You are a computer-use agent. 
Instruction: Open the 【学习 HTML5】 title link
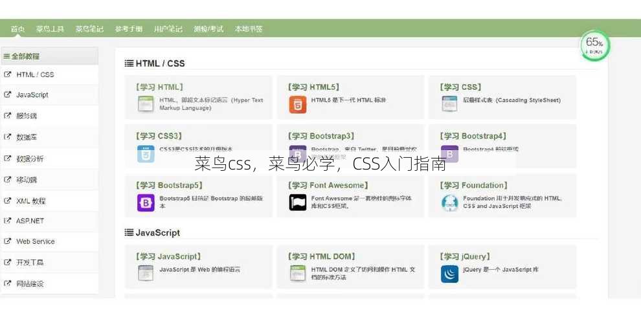click(313, 87)
